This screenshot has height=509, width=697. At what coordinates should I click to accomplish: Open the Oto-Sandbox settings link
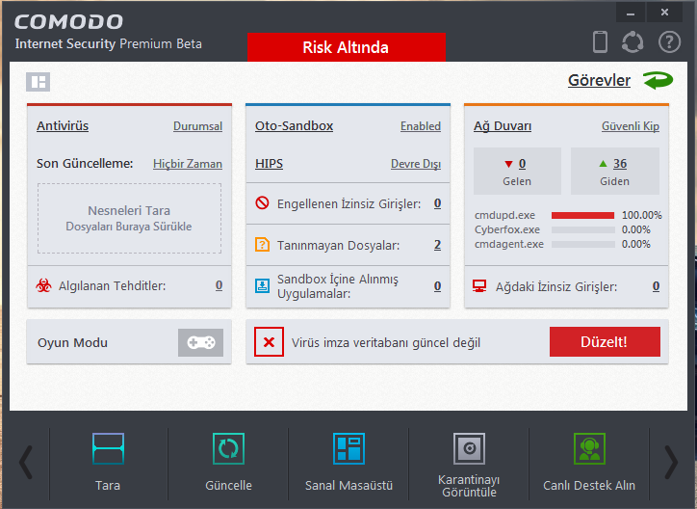[x=294, y=126]
